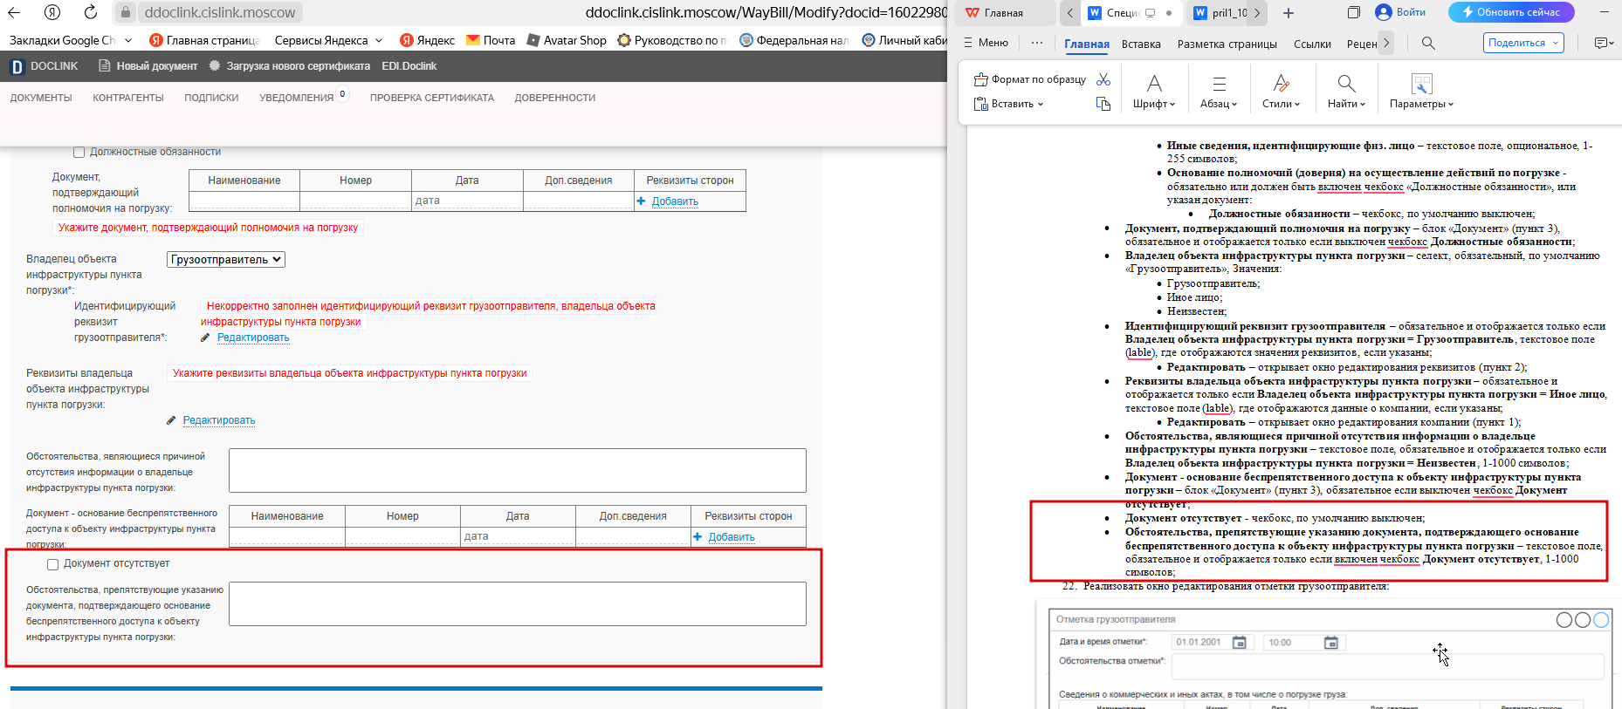Go back using browser back arrow
1622x709 pixels.
click(15, 12)
